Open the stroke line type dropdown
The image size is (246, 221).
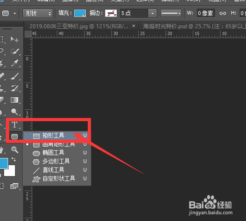click(171, 13)
